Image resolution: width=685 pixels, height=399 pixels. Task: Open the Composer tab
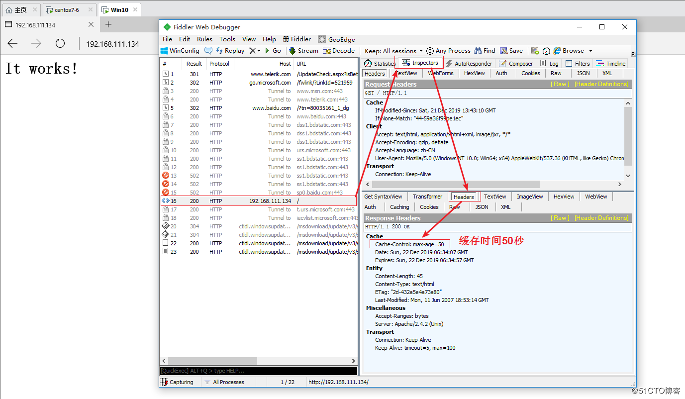[x=516, y=64]
